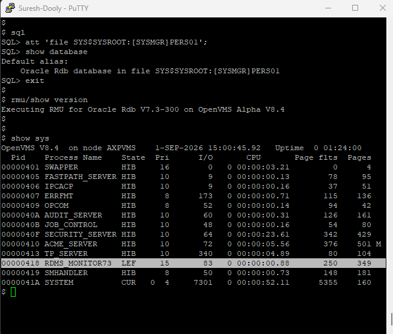This screenshot has height=334, width=393.
Task: Click the 'I/O' column header
Action: coord(206,157)
